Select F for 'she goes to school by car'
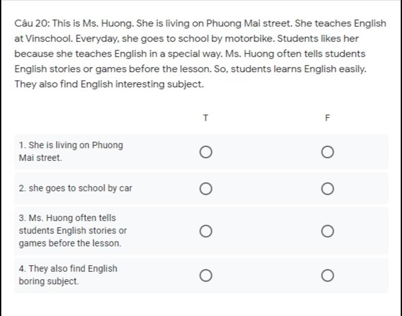 (327, 189)
